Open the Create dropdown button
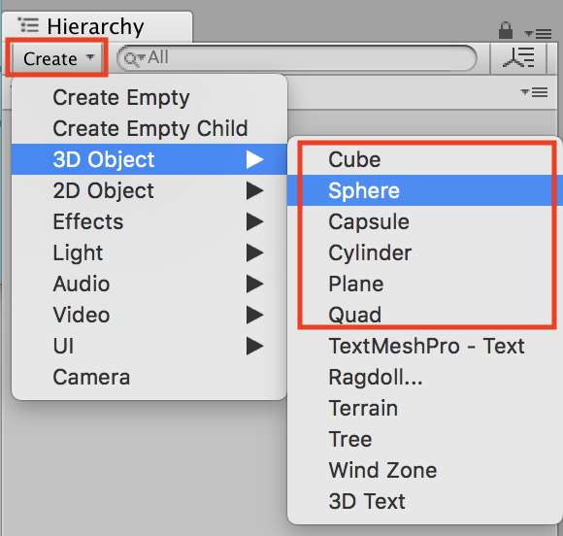The width and height of the screenshot is (563, 536). click(56, 58)
